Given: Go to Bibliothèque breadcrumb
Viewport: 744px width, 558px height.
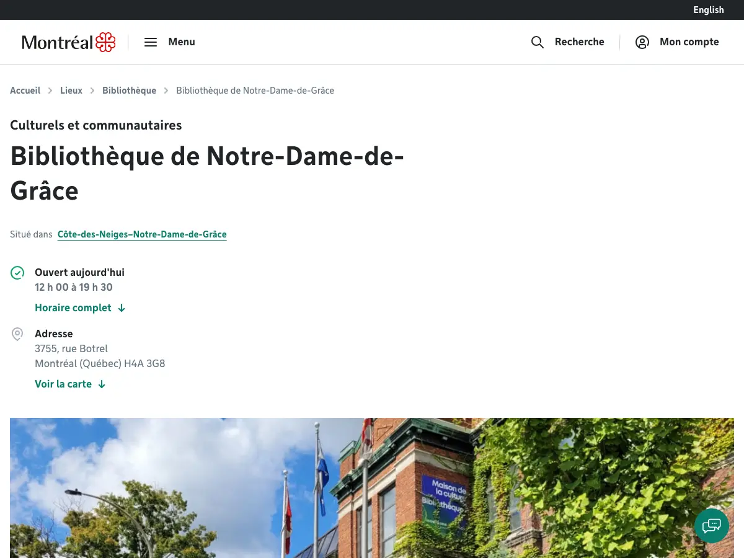Looking at the screenshot, I should (129, 91).
